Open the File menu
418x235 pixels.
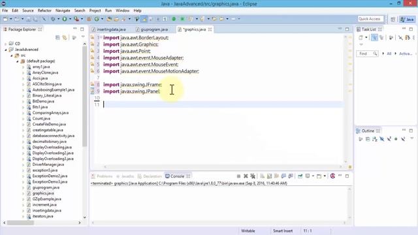pos(5,10)
